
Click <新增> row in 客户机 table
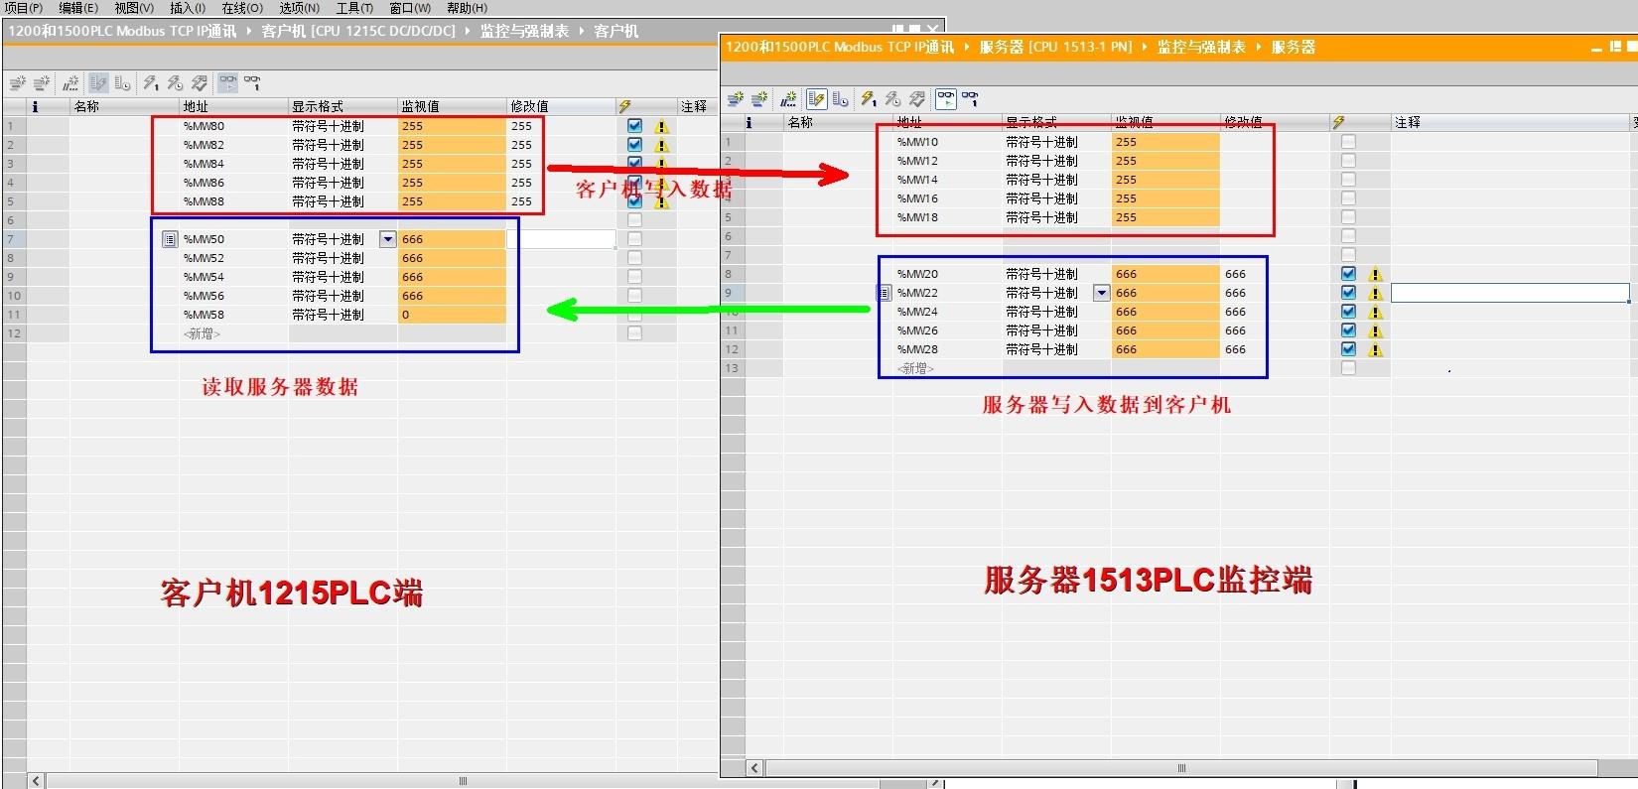pos(202,333)
